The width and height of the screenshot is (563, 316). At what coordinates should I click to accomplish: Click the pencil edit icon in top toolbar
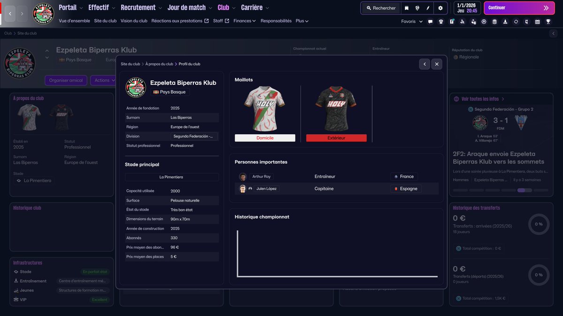[428, 8]
